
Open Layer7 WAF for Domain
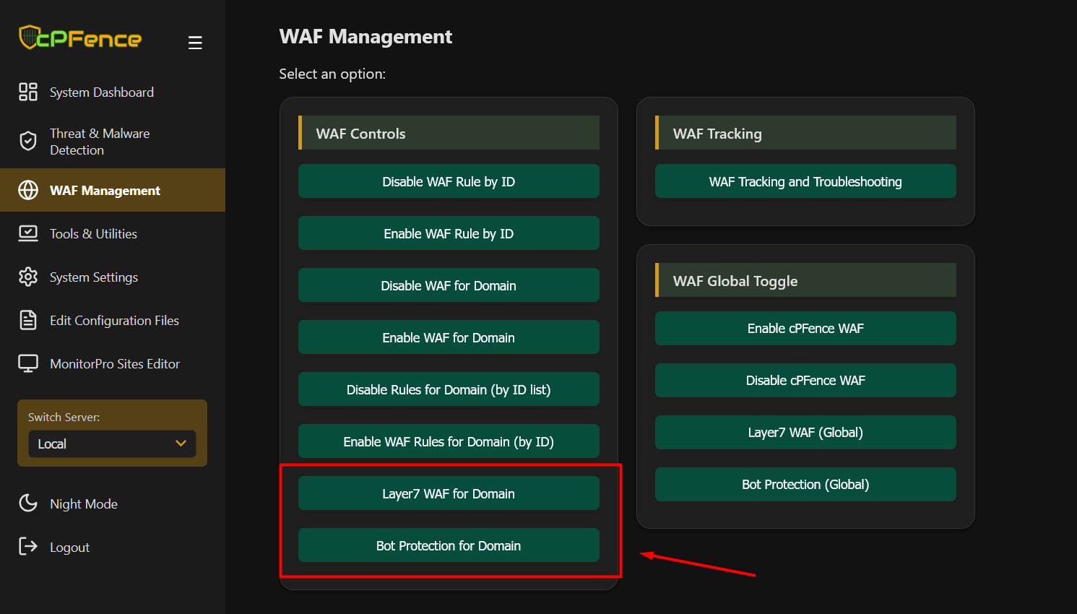(449, 493)
